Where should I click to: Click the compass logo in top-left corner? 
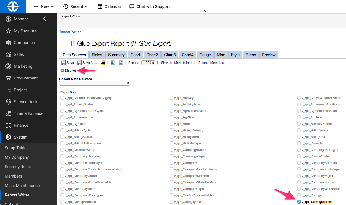click(13, 6)
